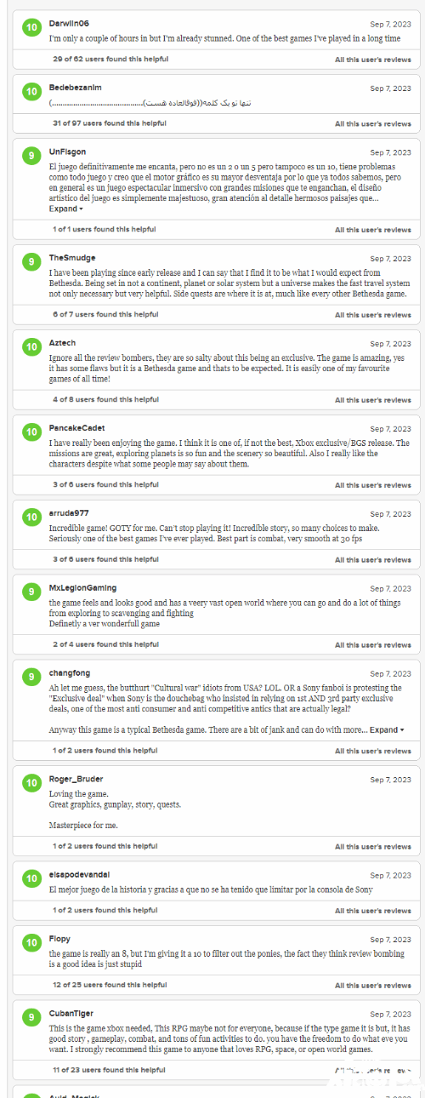Viewport: 425px width, 1098px height.
Task: Click the 10 score badge by Flopy
Action: coord(31,943)
